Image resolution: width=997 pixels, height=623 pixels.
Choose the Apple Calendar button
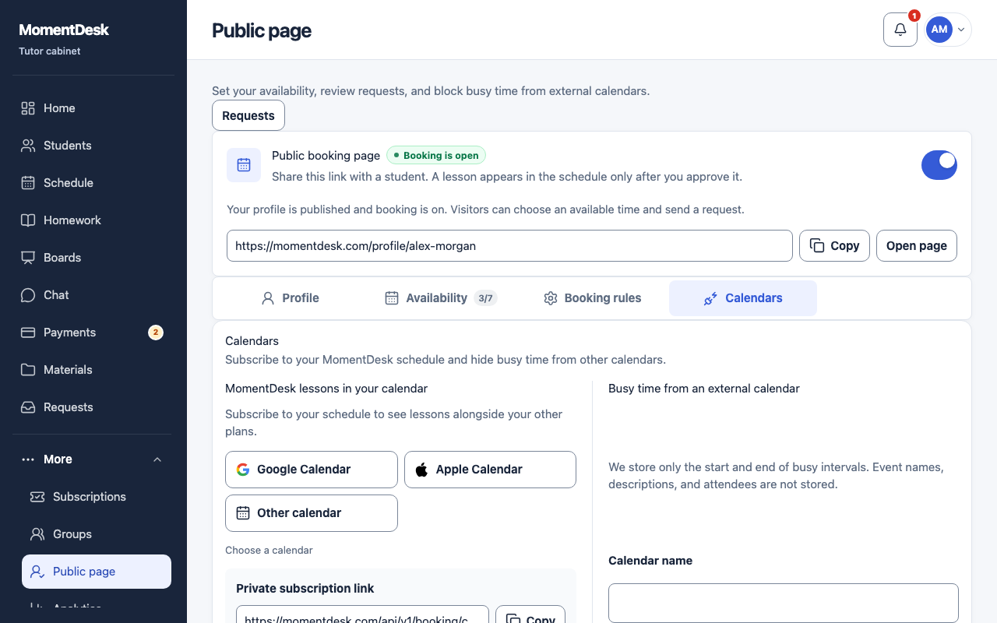490,470
